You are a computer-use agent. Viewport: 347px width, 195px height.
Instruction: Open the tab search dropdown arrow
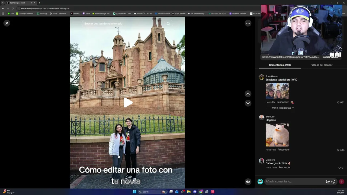[3, 3]
